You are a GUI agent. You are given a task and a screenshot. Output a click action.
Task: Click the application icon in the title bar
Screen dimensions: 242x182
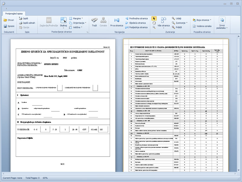click(x=4, y=4)
